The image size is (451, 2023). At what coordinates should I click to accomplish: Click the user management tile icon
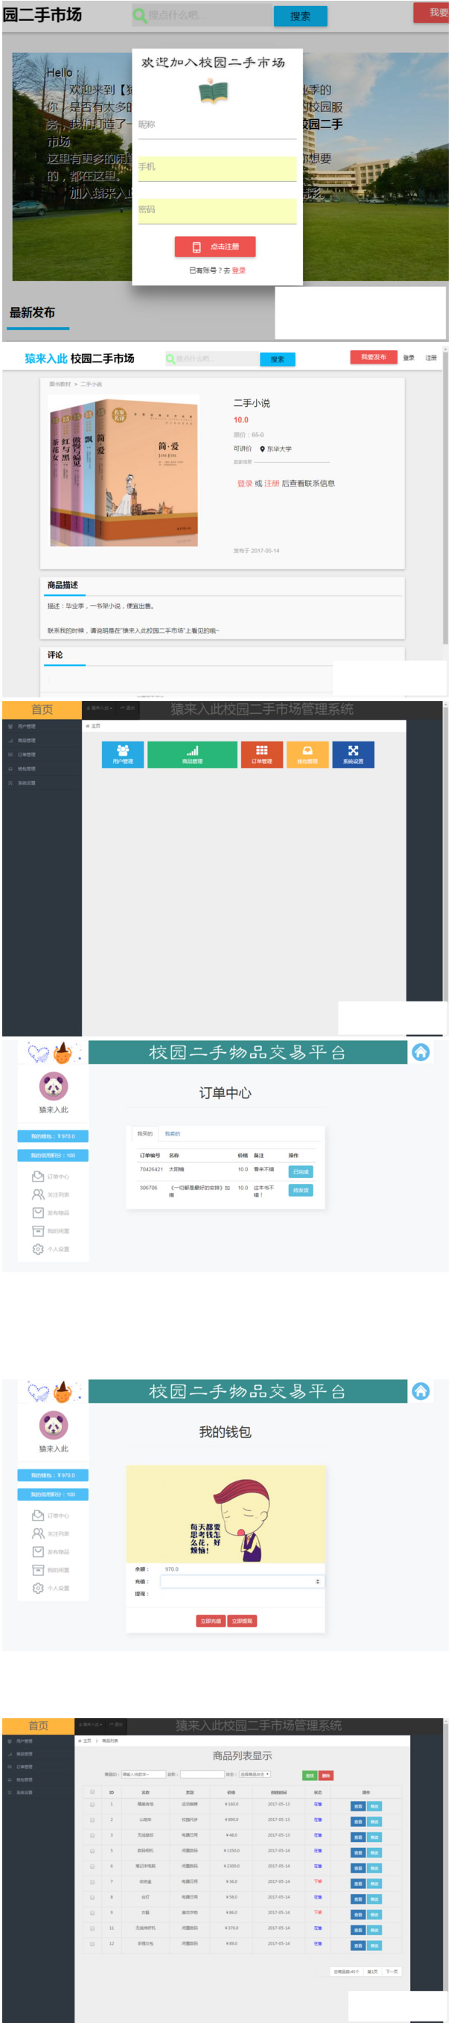pos(122,753)
